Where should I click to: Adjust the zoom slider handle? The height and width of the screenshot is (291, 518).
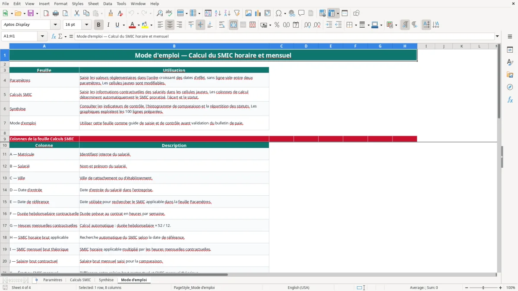coord(483,288)
